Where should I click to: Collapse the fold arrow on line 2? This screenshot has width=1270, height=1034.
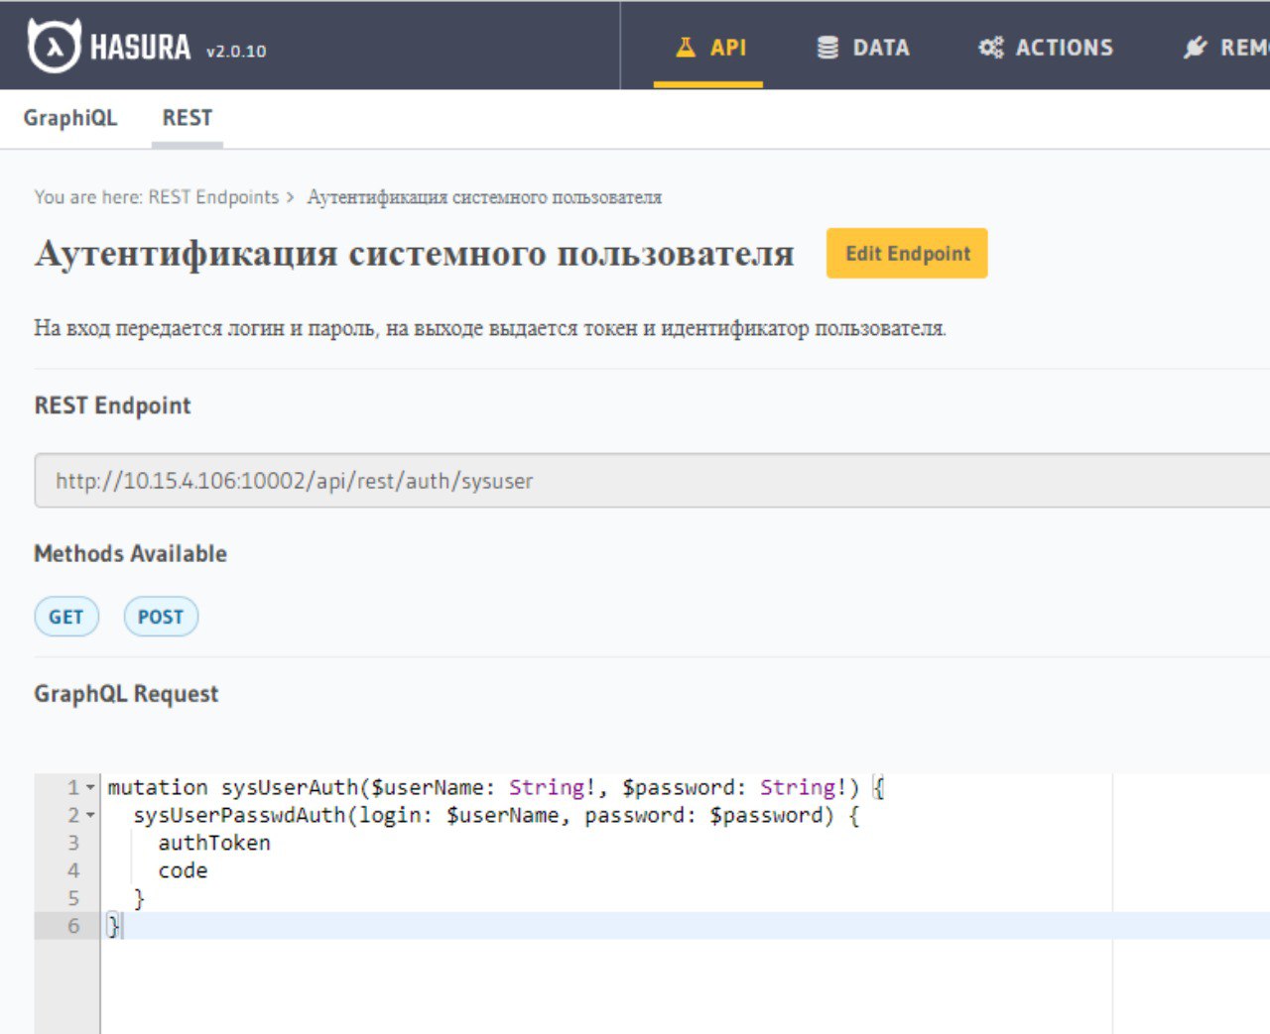(x=90, y=815)
